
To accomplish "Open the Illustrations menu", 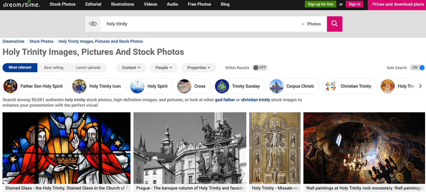I will click(123, 4).
